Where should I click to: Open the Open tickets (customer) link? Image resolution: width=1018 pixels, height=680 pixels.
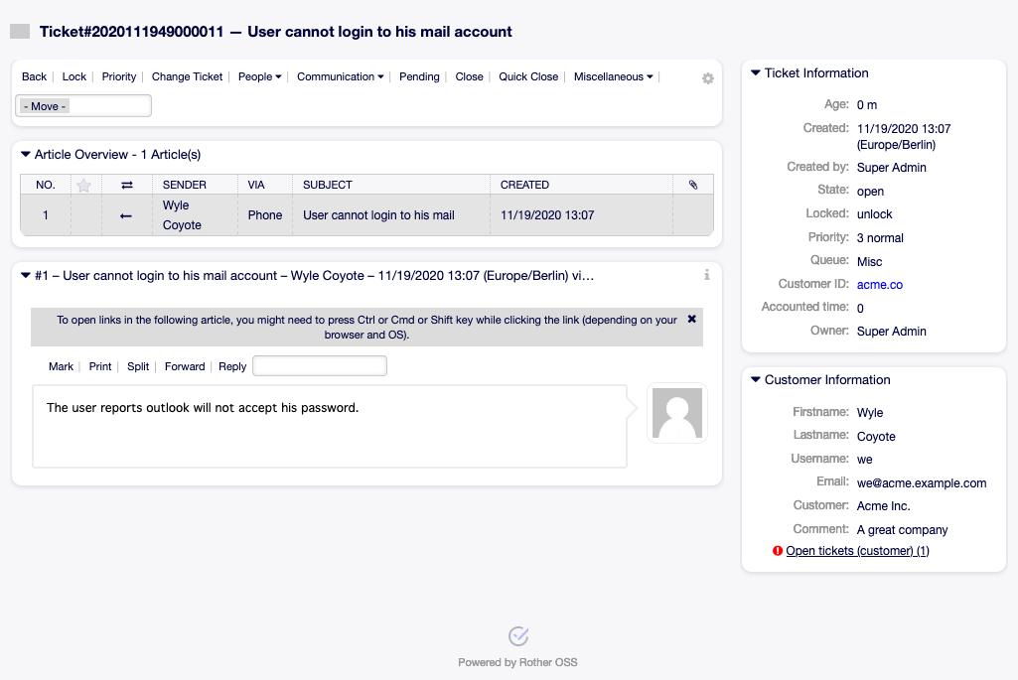(x=857, y=551)
